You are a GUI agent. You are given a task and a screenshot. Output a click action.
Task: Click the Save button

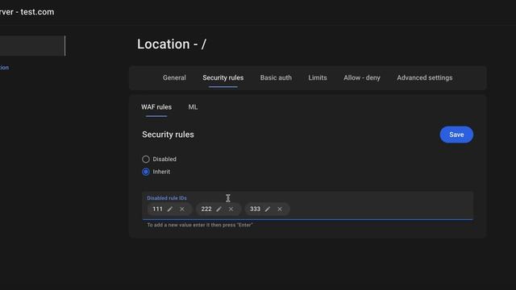click(456, 135)
